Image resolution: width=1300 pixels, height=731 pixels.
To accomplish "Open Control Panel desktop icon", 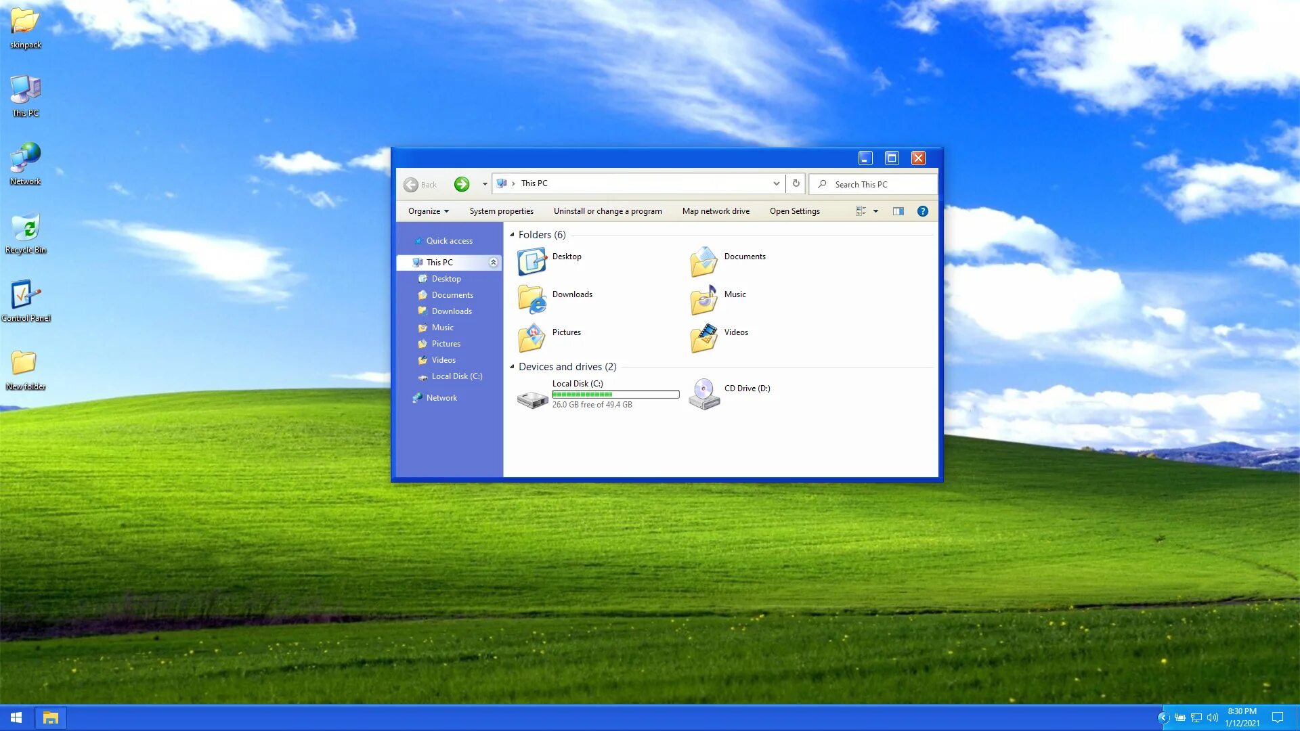I will pos(26,296).
